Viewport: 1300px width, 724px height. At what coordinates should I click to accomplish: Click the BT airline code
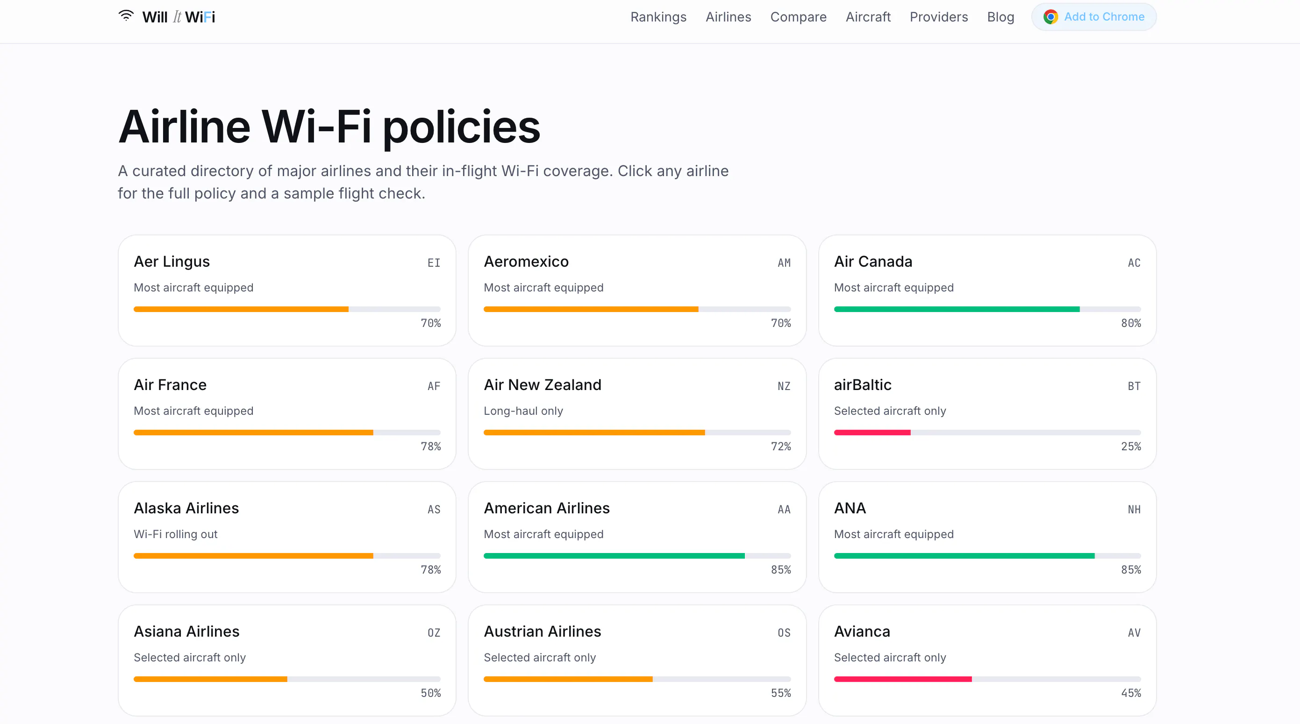pyautogui.click(x=1134, y=386)
